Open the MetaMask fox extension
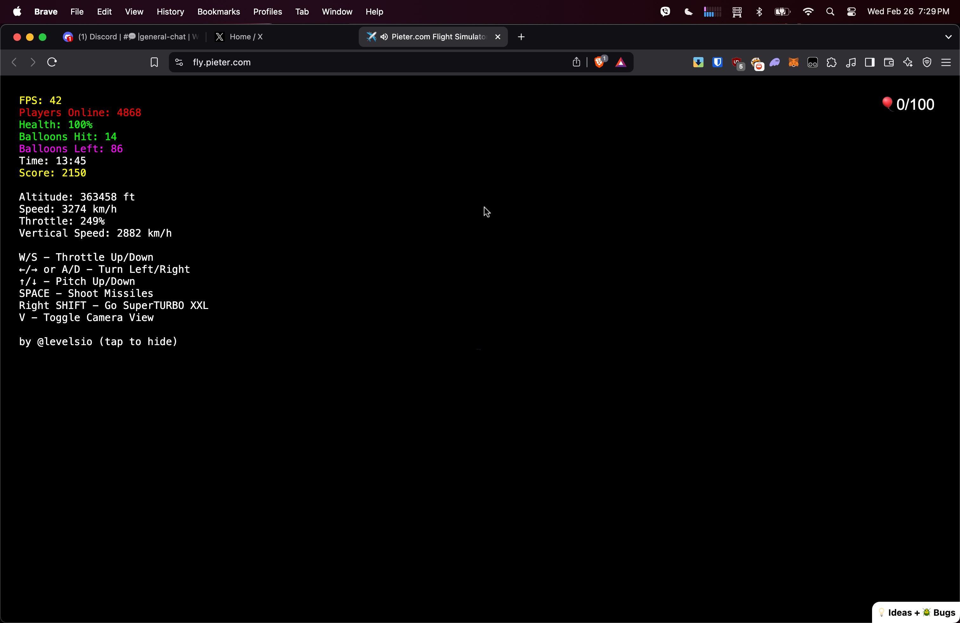The image size is (960, 623). pyautogui.click(x=793, y=62)
